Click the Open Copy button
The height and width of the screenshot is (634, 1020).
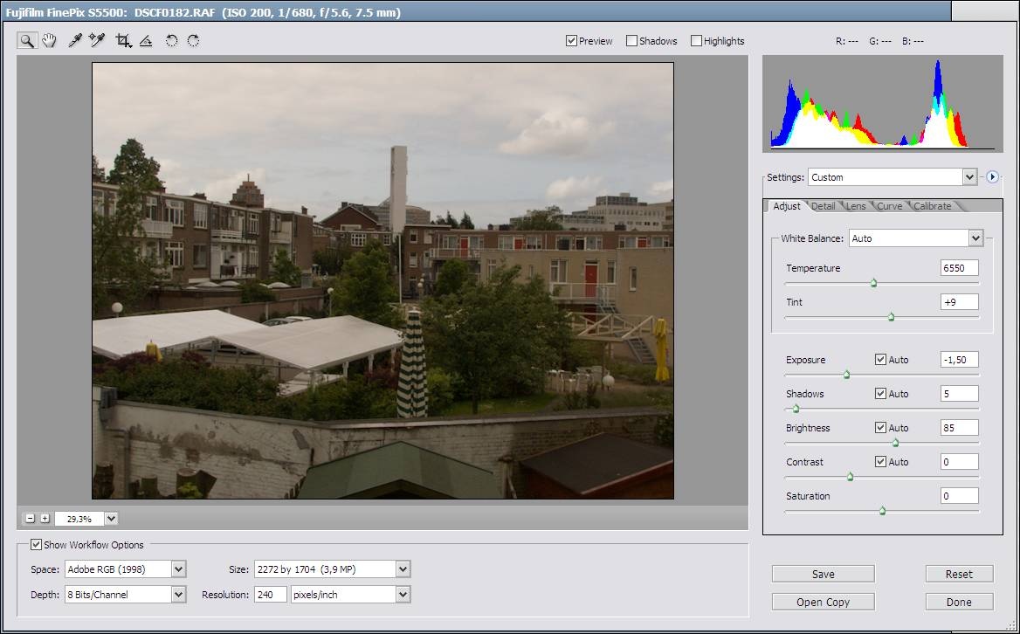[x=823, y=602]
